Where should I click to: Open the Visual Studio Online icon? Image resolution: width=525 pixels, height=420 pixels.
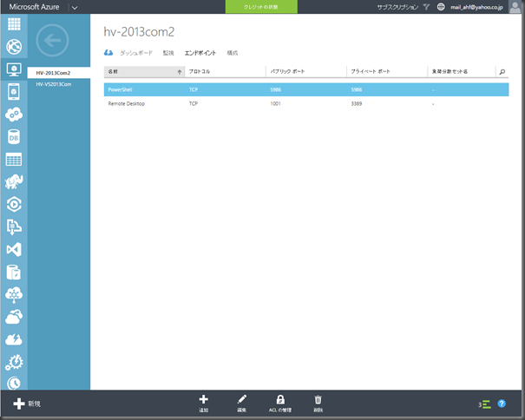click(14, 250)
